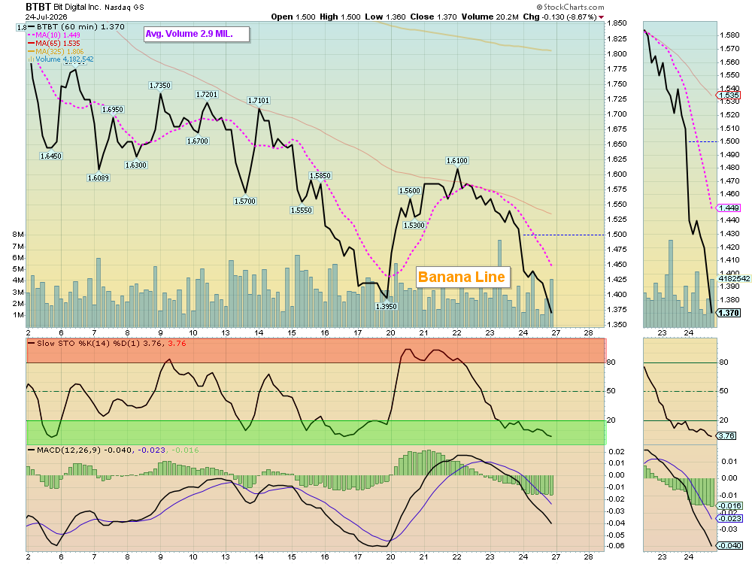Click the 1.3950 price low label
Image resolution: width=752 pixels, height=564 pixels.
tap(386, 307)
